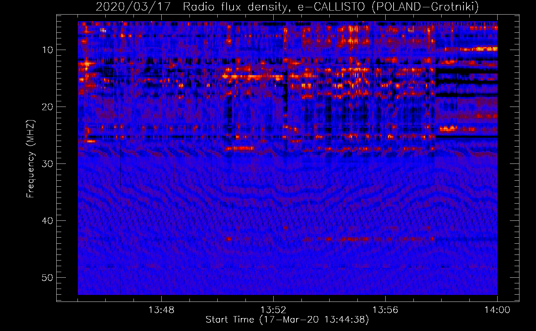Click the '14:00' time tick label
The width and height of the screenshot is (536, 331).
pyautogui.click(x=497, y=310)
